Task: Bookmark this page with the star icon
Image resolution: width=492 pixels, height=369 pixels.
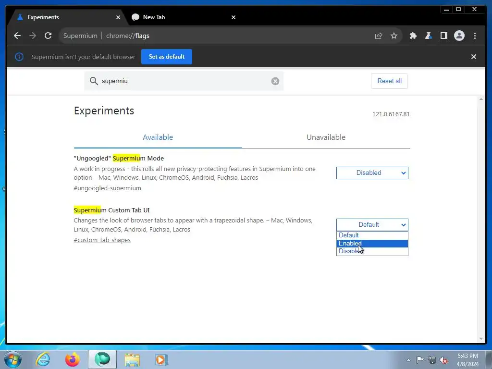Action: [x=394, y=36]
